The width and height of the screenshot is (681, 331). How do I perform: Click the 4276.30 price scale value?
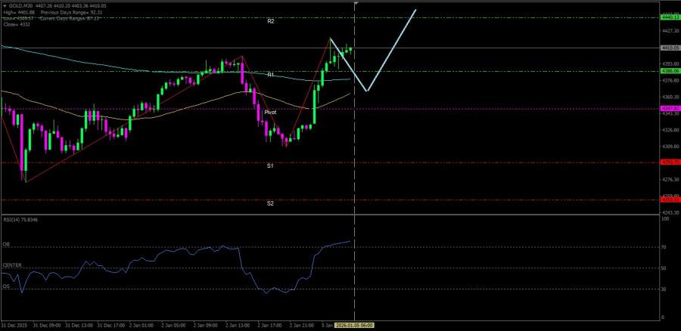click(x=670, y=180)
